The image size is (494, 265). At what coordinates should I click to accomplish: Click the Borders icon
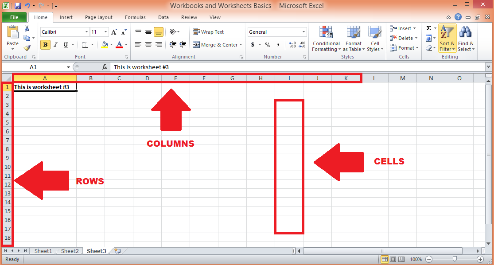[x=85, y=45]
